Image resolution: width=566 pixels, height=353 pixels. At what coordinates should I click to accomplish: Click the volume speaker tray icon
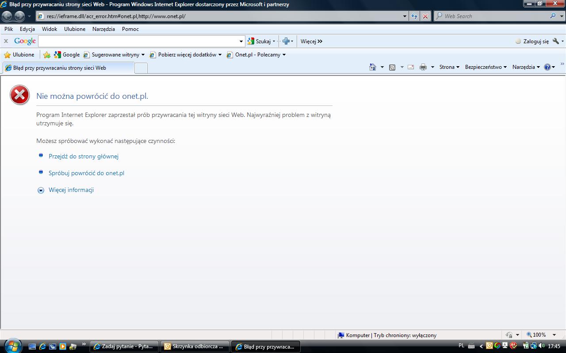(x=542, y=346)
